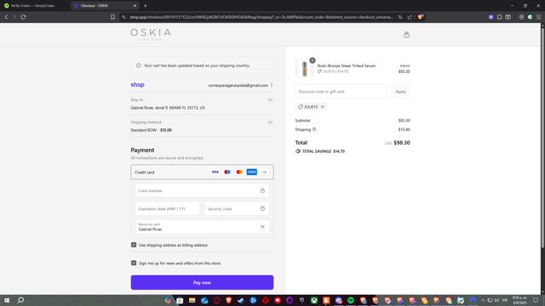Open Windows taskbar search

tap(20, 300)
